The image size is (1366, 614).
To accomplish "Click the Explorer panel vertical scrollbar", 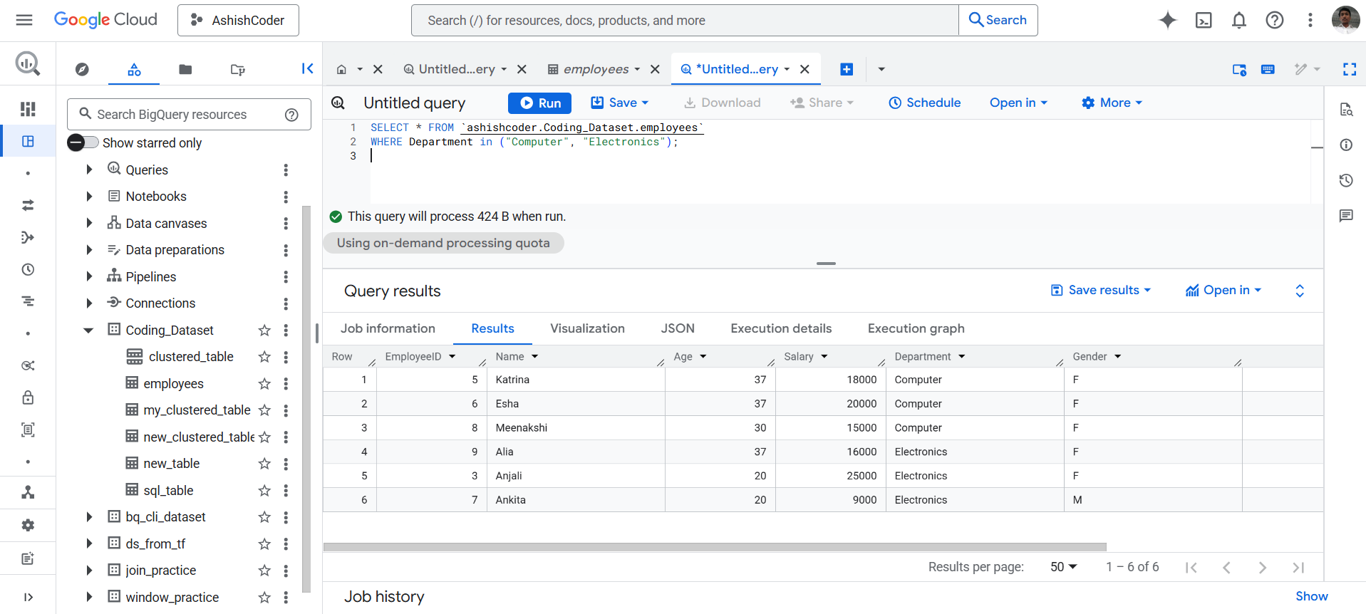I will [306, 399].
